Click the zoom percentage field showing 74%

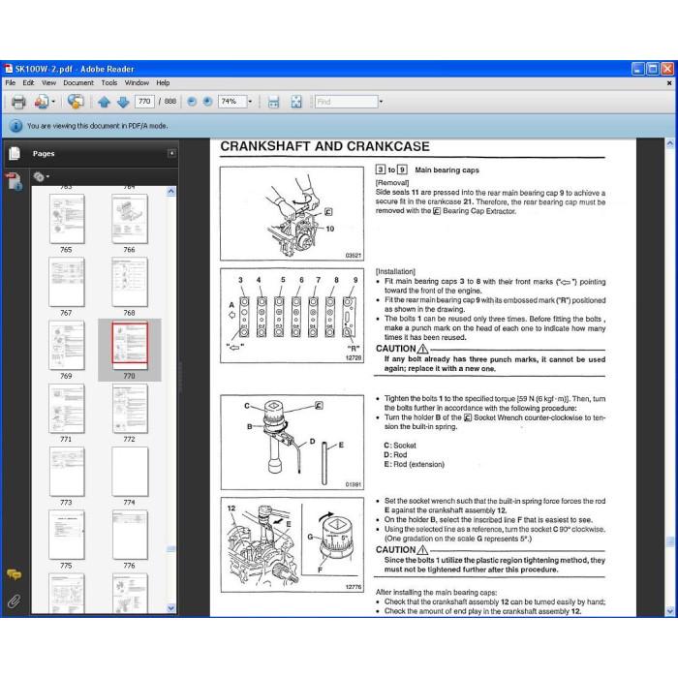(232, 102)
